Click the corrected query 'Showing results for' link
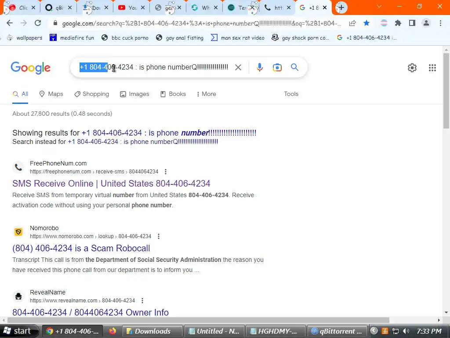This screenshot has width=450, height=338. click(x=169, y=133)
